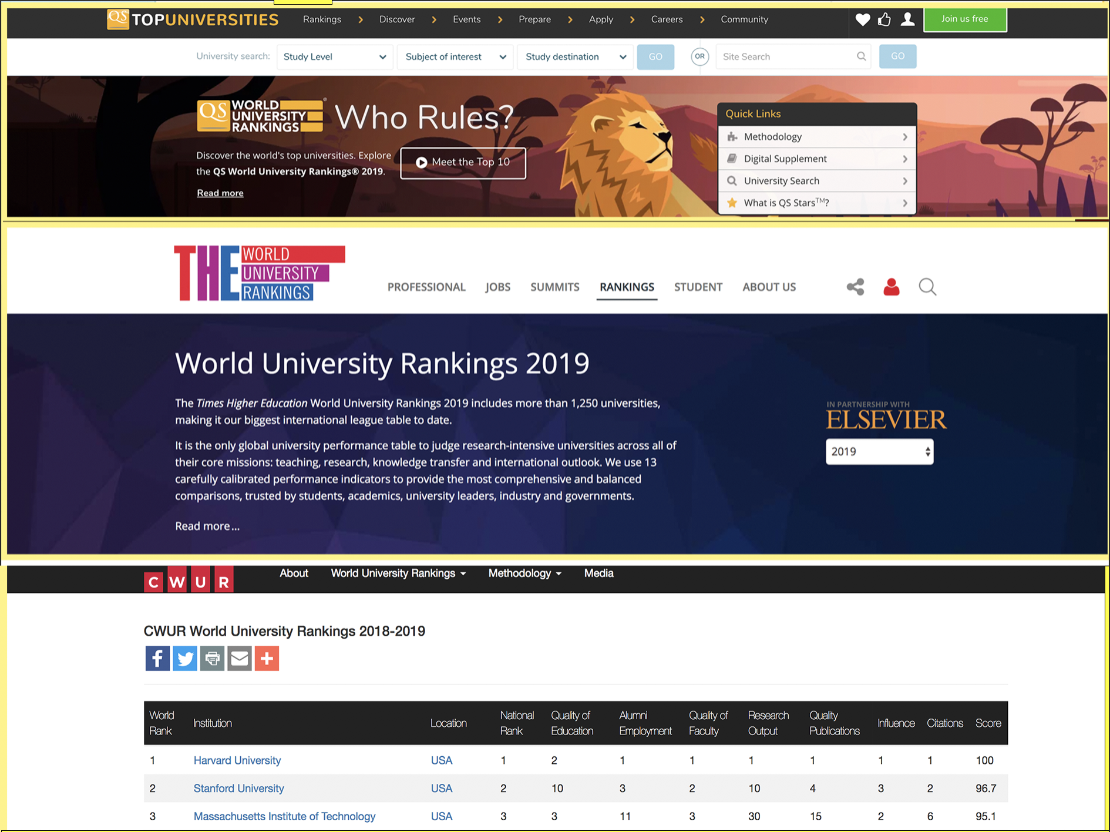This screenshot has height=832, width=1110.
Task: Email the CWUR rankings page
Action: click(x=240, y=658)
